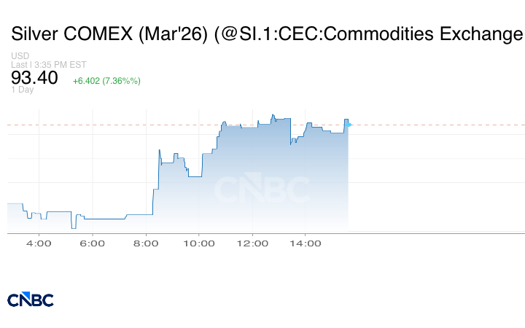This screenshot has width=525, height=328.
Task: Click the 93.40 last price value
Action: coord(34,78)
